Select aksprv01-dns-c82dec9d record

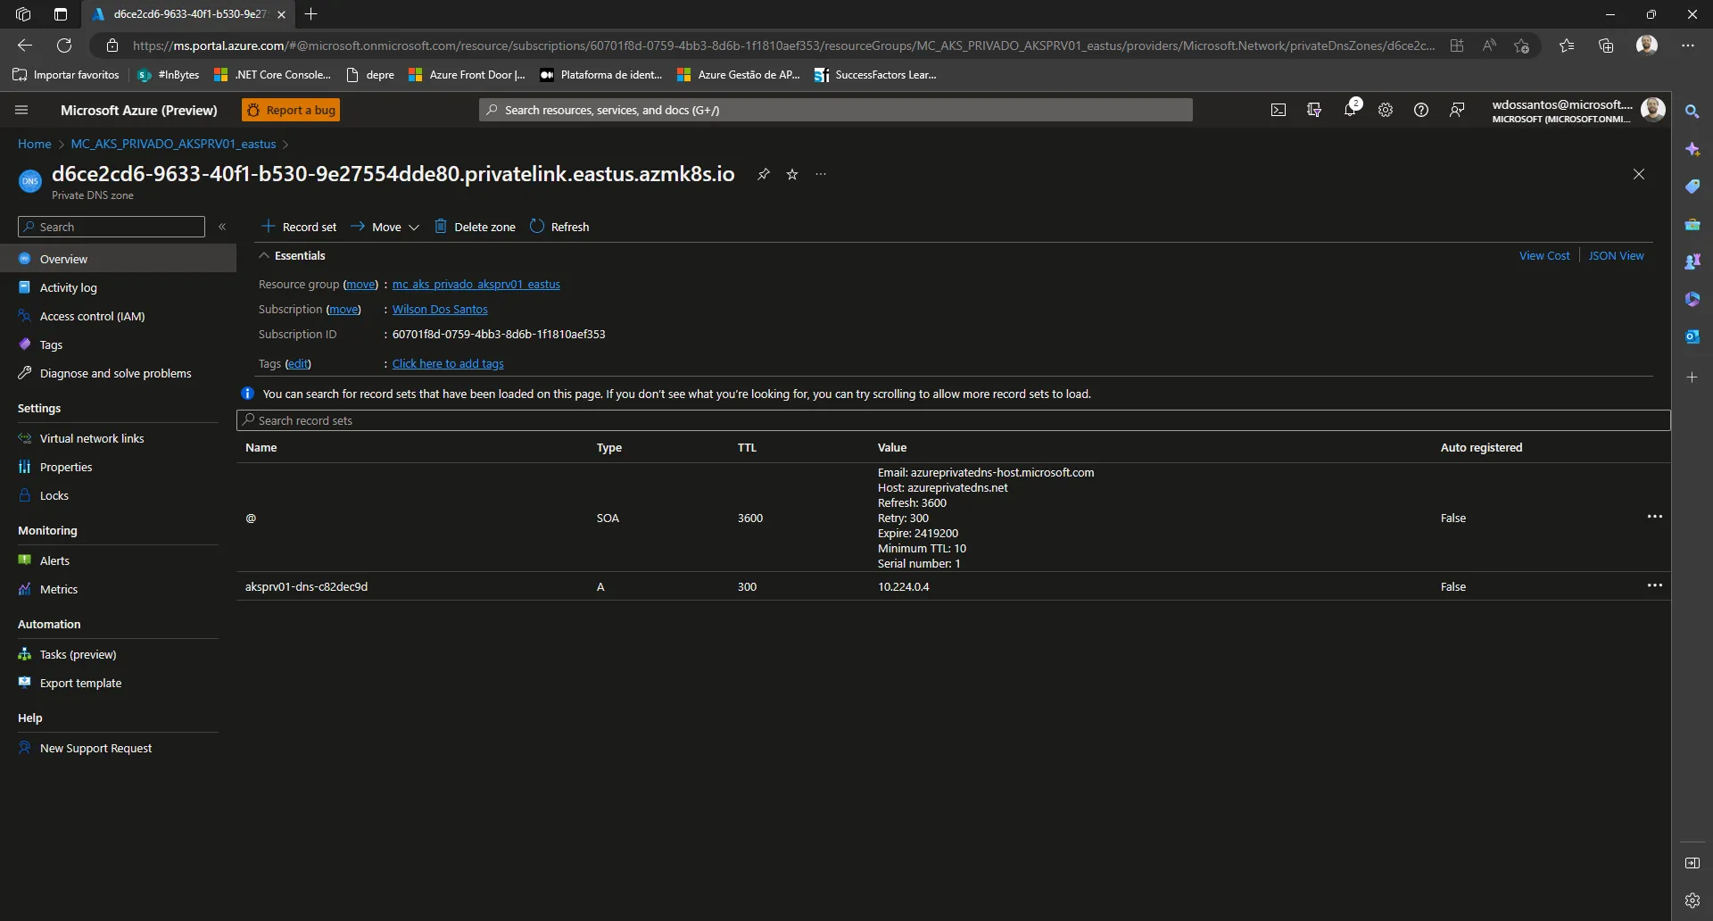point(306,586)
